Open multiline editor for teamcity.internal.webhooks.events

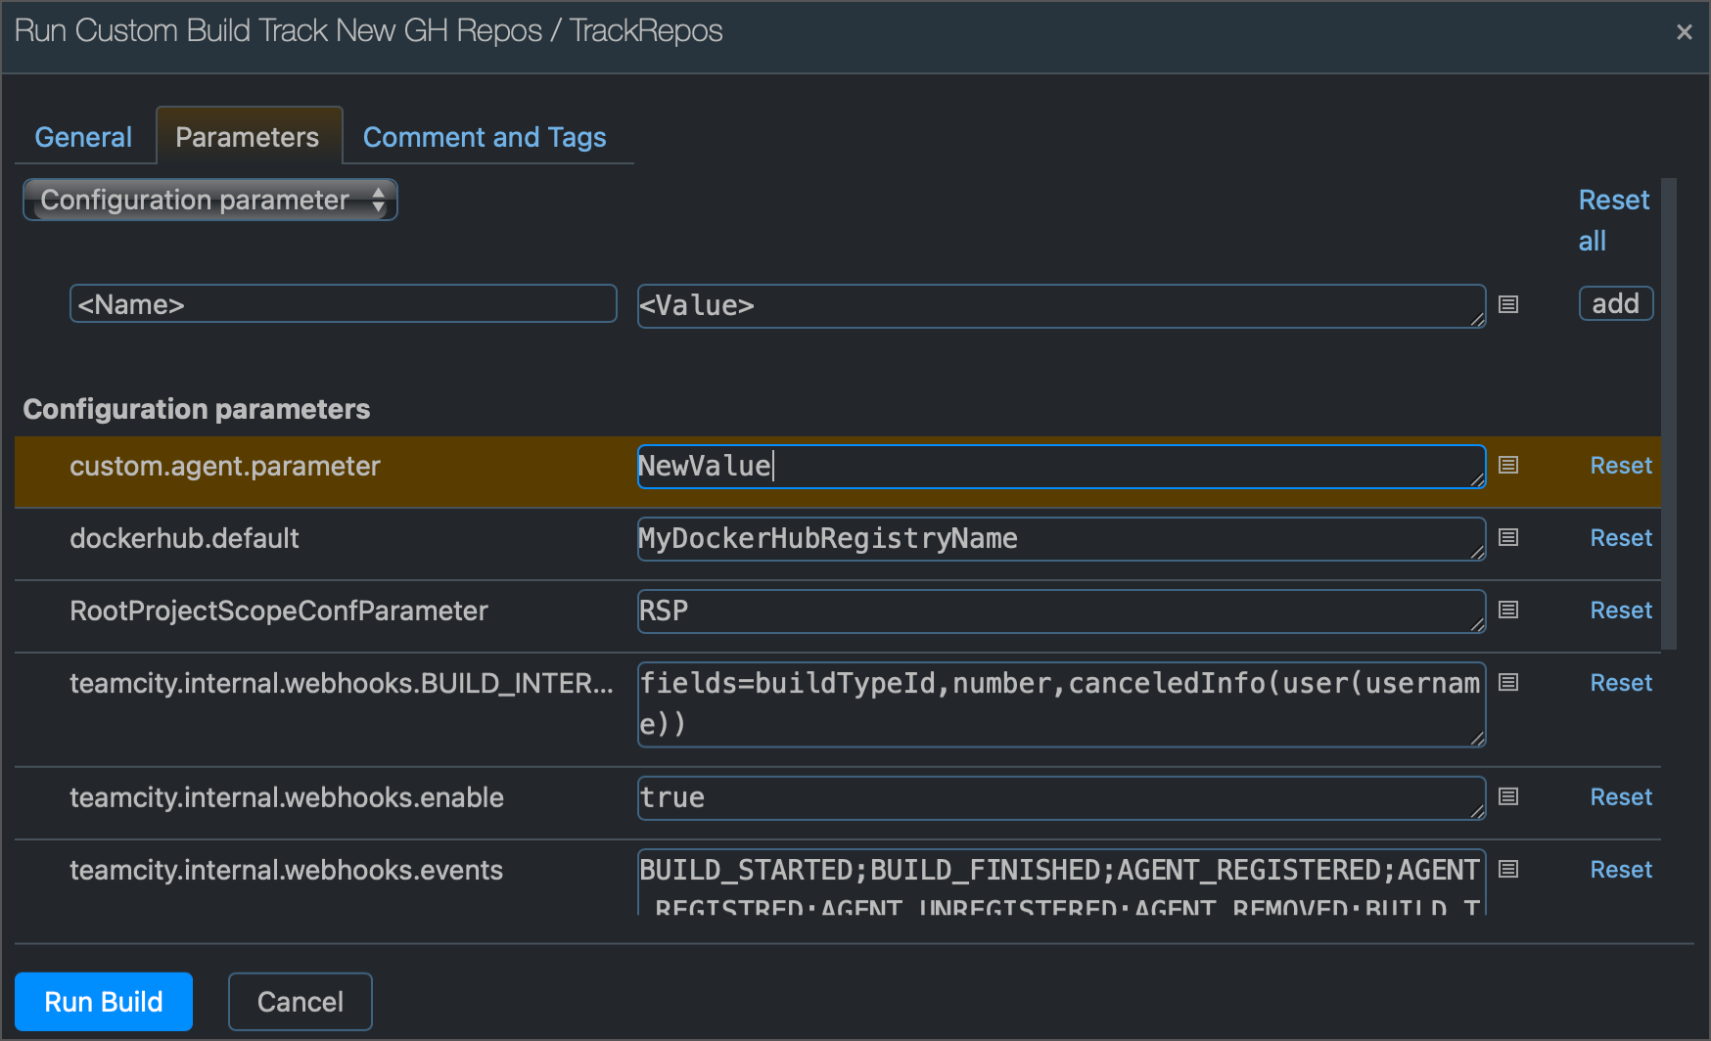[1508, 869]
